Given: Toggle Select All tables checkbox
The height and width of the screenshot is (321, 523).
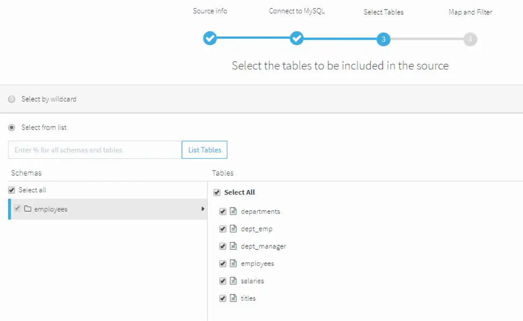Looking at the screenshot, I should (x=217, y=192).
